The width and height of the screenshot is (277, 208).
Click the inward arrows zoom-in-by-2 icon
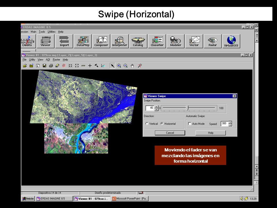70,66
